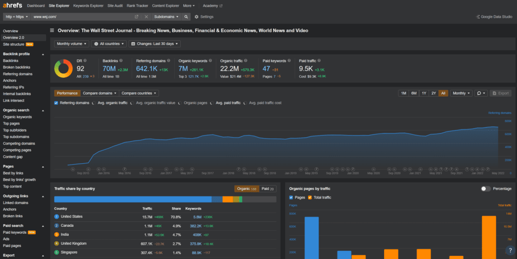Uncheck Total traffic checkbox
The width and height of the screenshot is (517, 259).
tap(309, 198)
